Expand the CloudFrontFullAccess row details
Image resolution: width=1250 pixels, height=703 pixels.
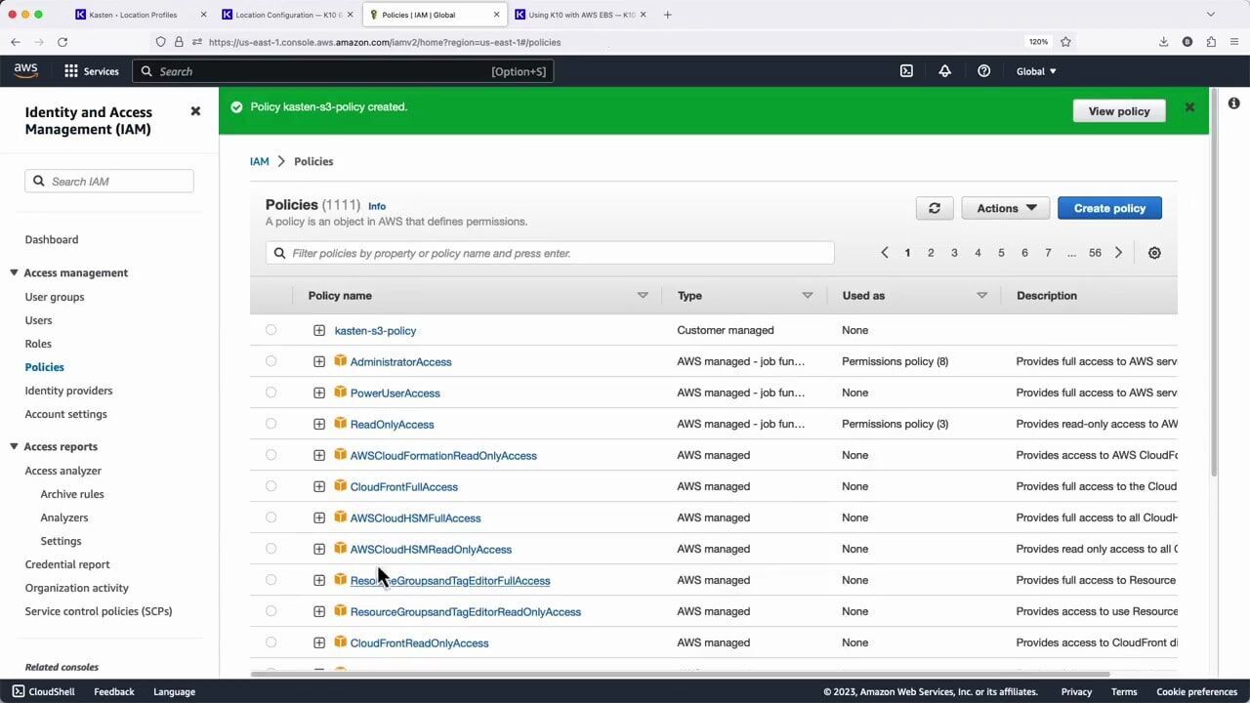tap(319, 486)
